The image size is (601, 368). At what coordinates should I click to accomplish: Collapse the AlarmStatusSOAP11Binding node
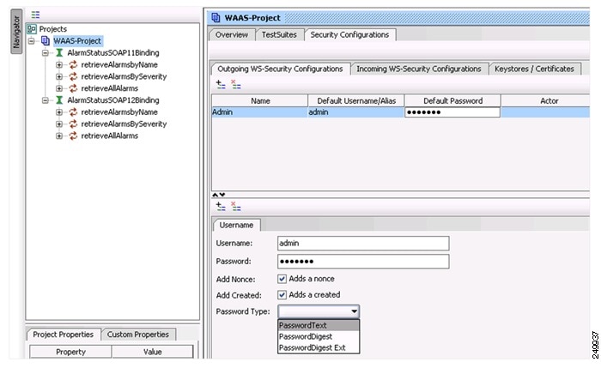coord(46,52)
